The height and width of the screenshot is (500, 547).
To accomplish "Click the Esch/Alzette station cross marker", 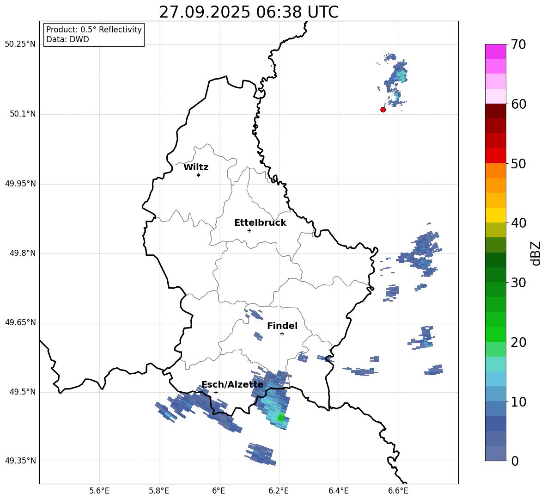I will pyautogui.click(x=216, y=392).
